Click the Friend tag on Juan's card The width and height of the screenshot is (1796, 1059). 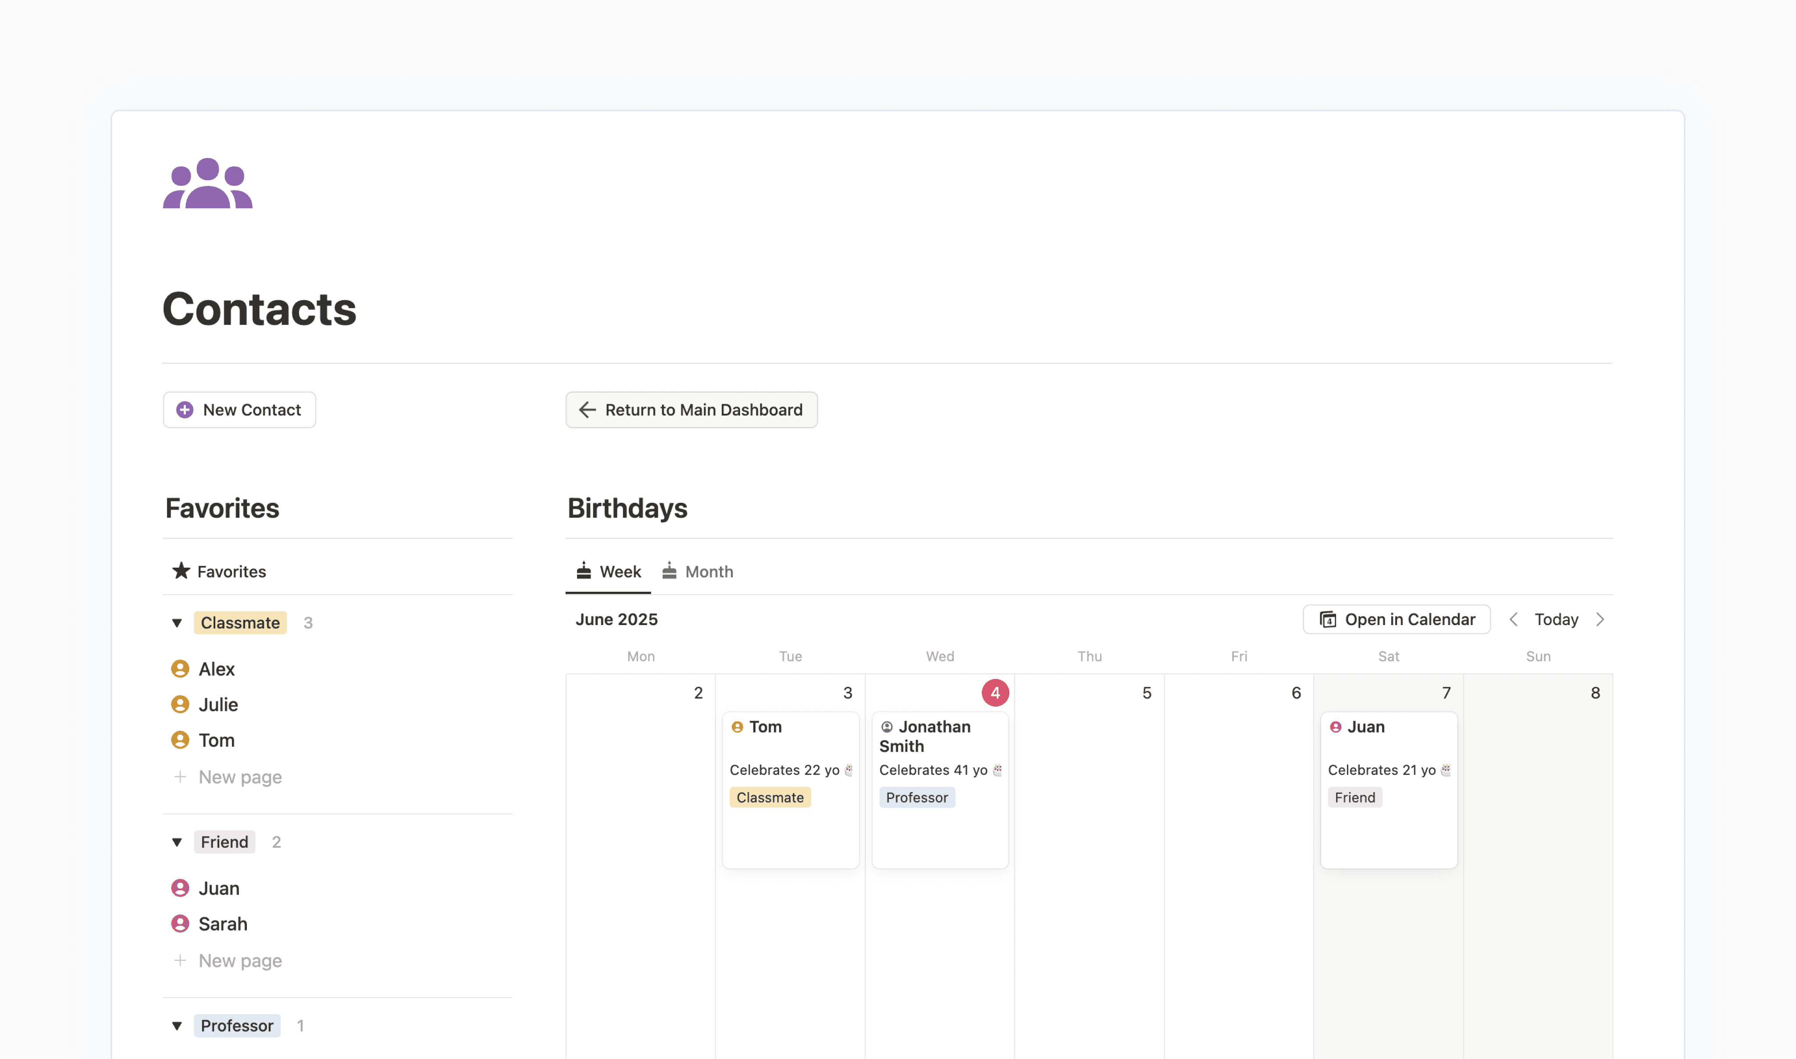click(x=1354, y=797)
